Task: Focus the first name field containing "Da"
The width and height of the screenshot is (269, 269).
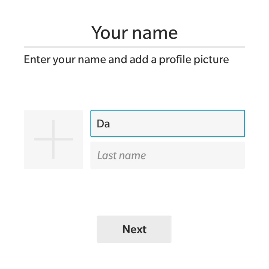Action: [167, 124]
